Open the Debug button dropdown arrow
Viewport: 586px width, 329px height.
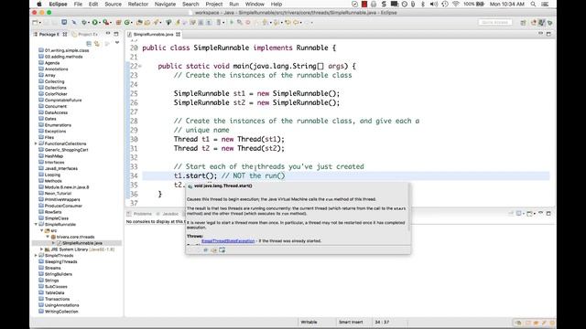point(89,22)
